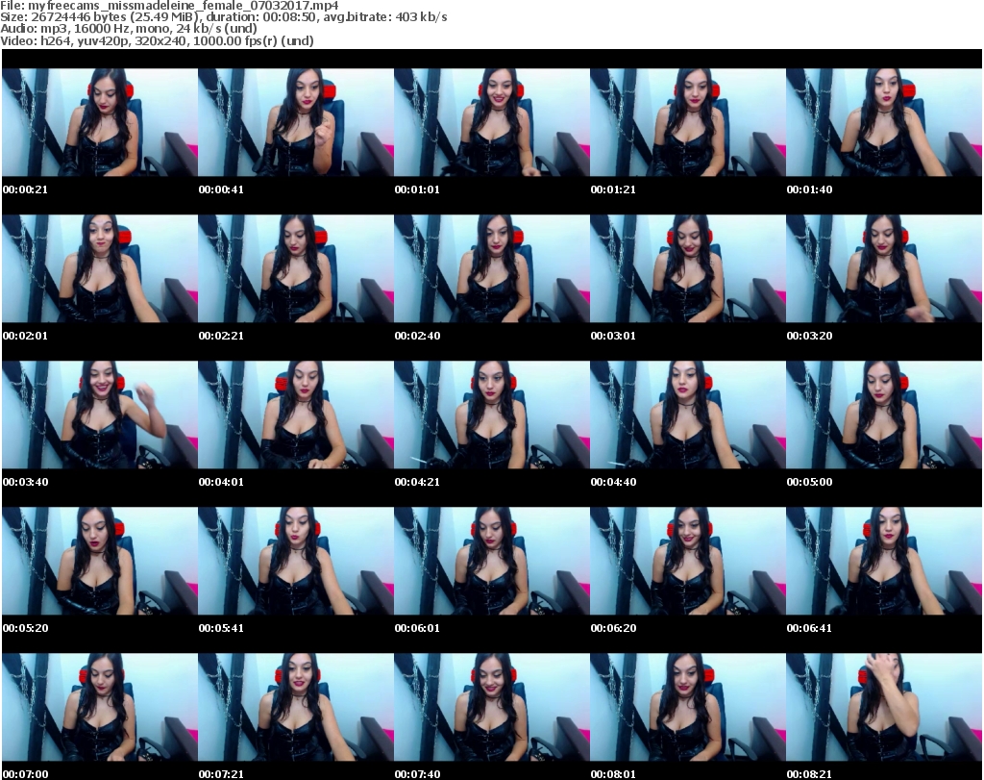Open the frame stamped 00:02:21
984x780 pixels.
pyautogui.click(x=296, y=268)
